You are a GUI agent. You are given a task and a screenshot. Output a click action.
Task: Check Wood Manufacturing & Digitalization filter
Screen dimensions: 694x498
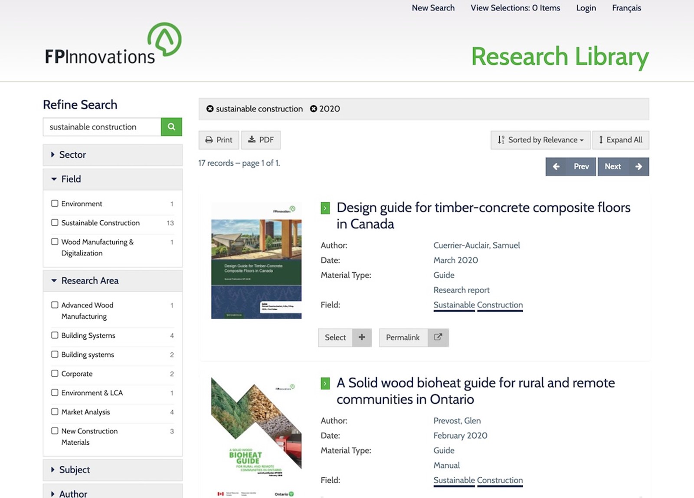(55, 241)
